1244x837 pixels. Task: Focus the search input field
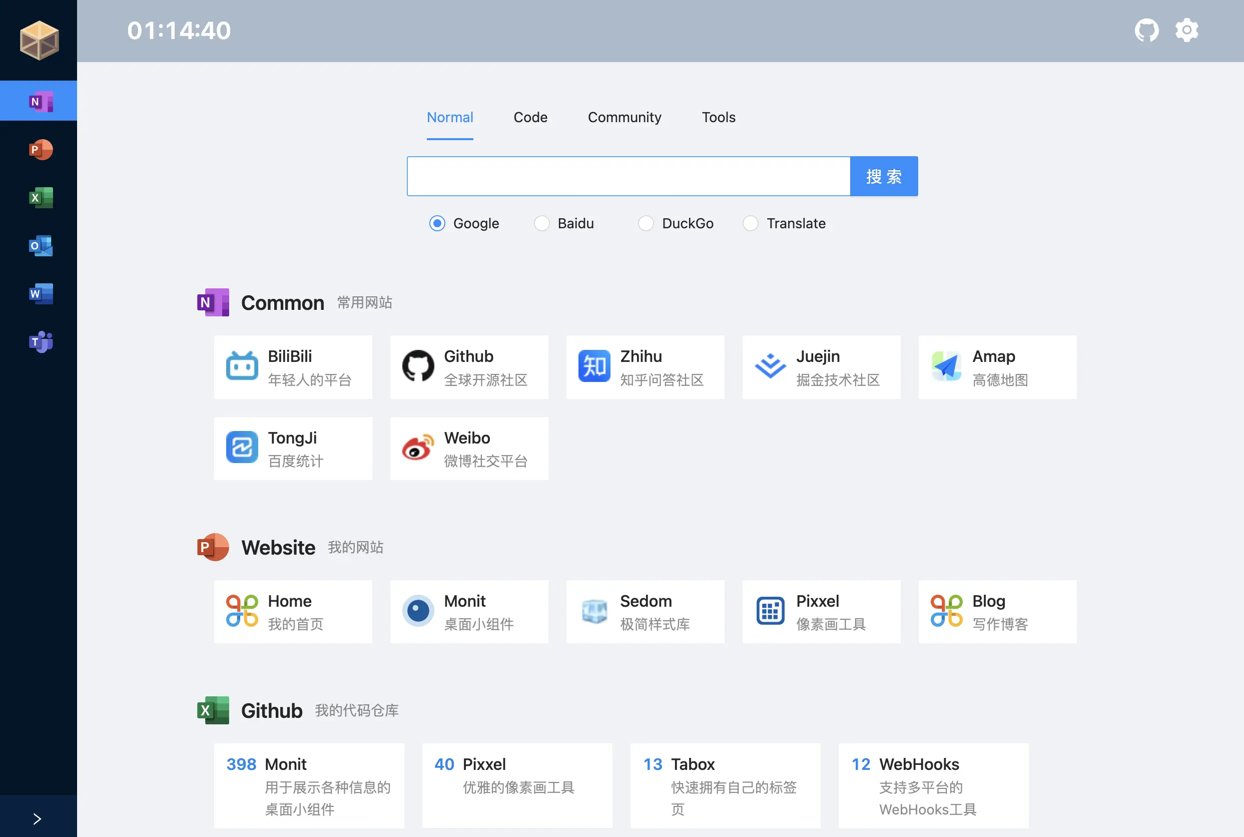[x=629, y=176]
